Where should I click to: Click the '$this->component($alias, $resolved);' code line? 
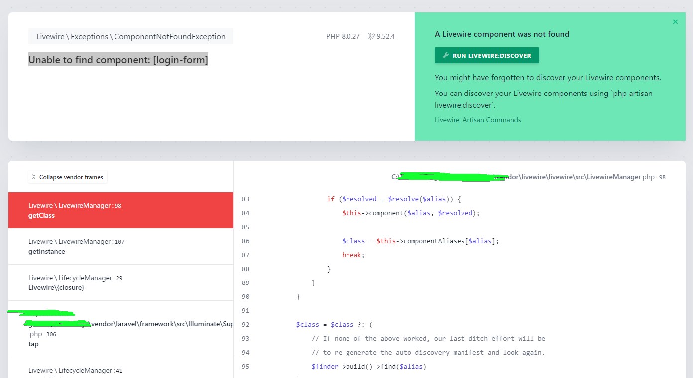pyautogui.click(x=411, y=213)
